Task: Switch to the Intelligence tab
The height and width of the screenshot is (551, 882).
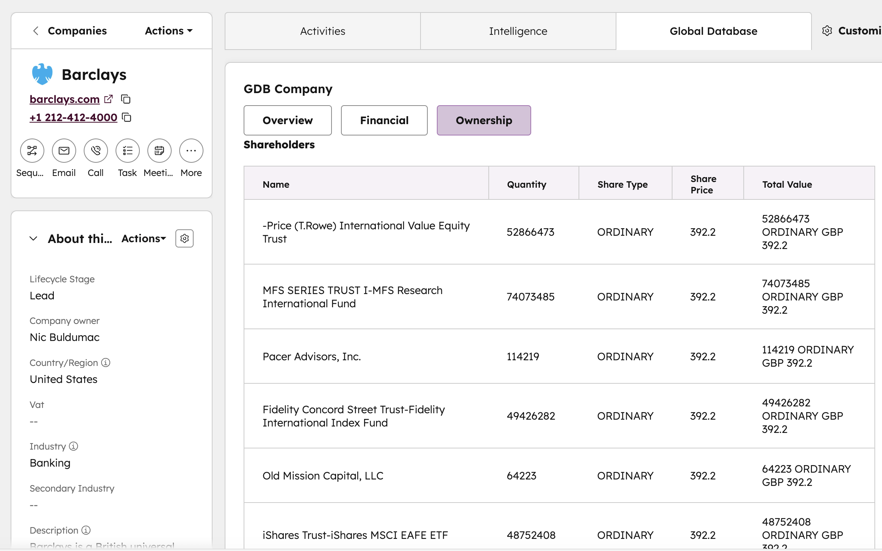Action: [x=518, y=31]
